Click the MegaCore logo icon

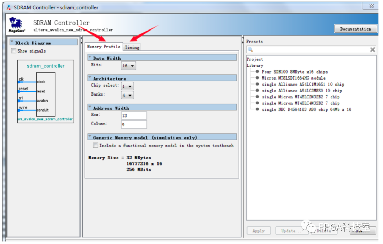pyautogui.click(x=16, y=25)
